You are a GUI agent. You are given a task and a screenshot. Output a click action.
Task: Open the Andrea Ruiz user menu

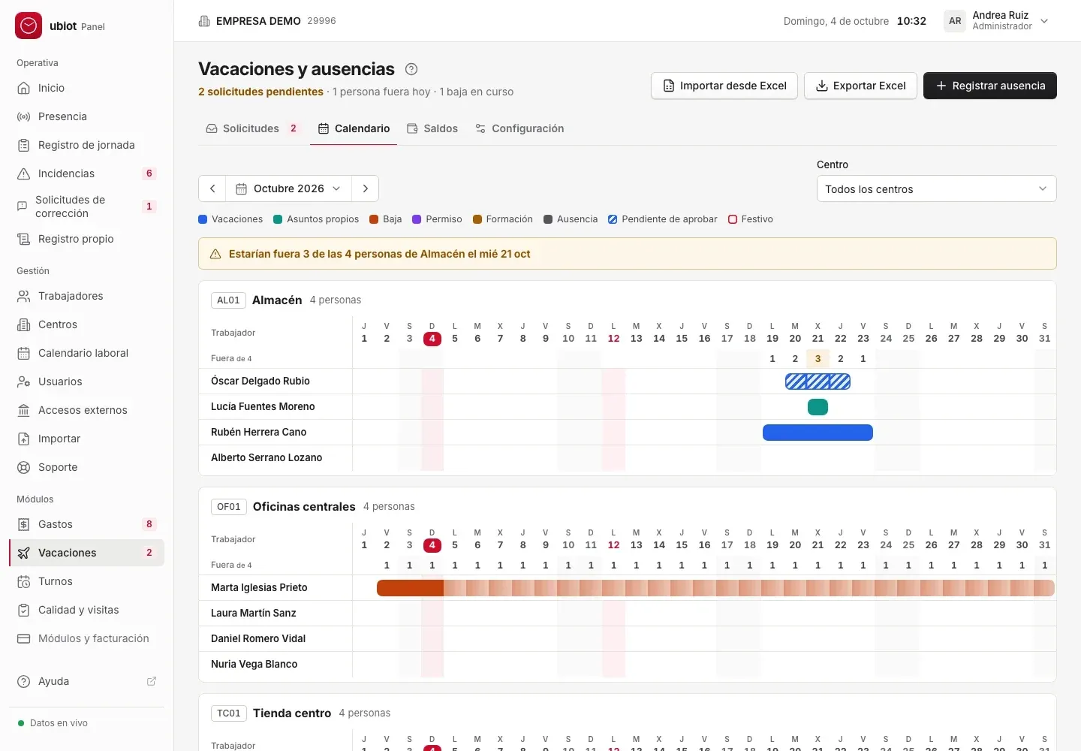996,21
